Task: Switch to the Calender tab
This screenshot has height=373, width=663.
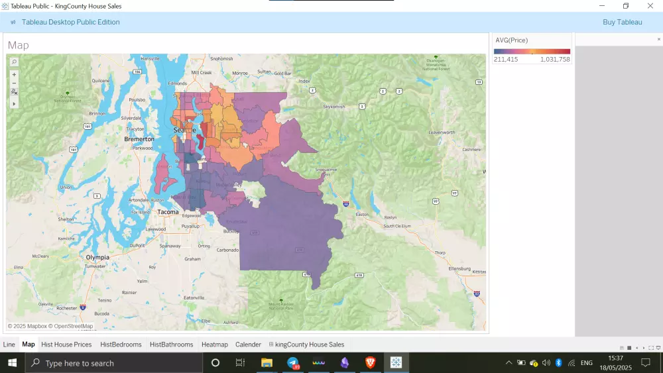Action: coord(248,345)
